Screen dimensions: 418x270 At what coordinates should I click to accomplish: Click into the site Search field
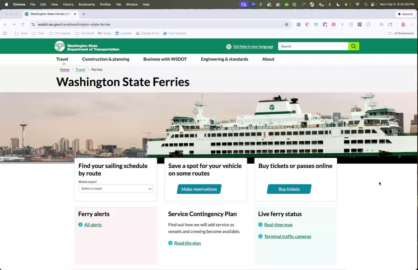(x=313, y=46)
